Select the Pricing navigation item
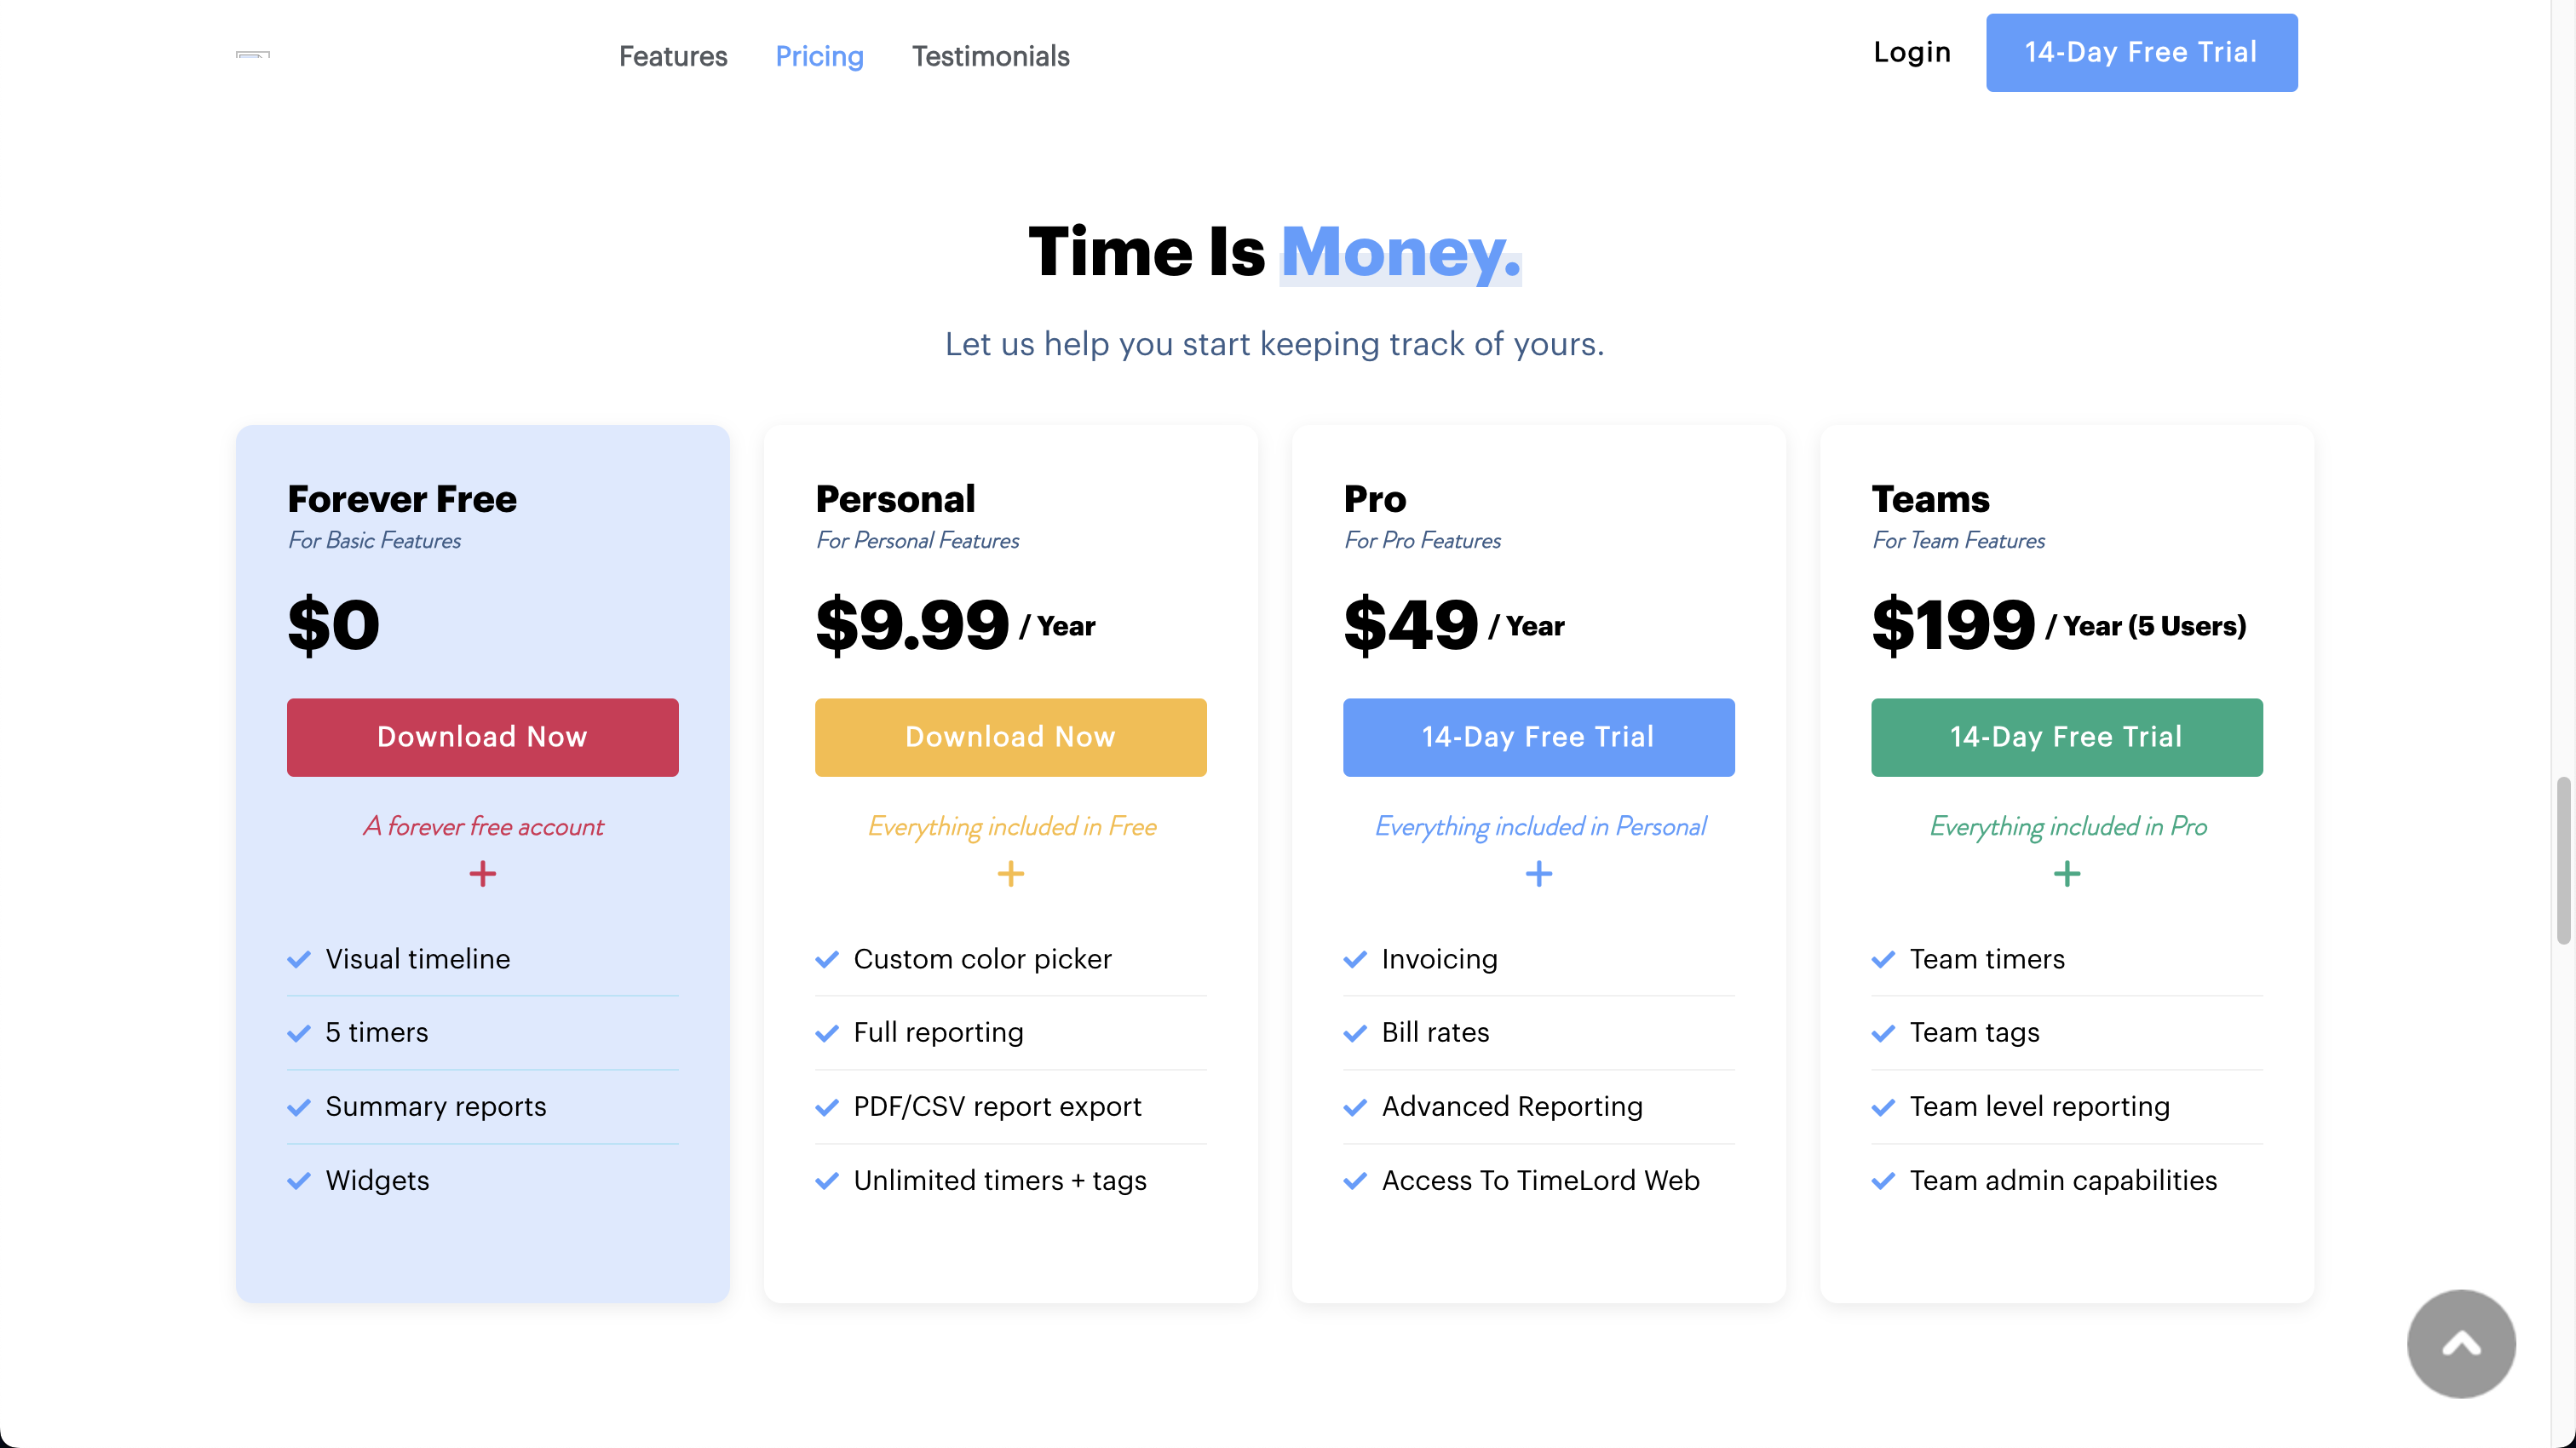The image size is (2576, 1448). 819,56
